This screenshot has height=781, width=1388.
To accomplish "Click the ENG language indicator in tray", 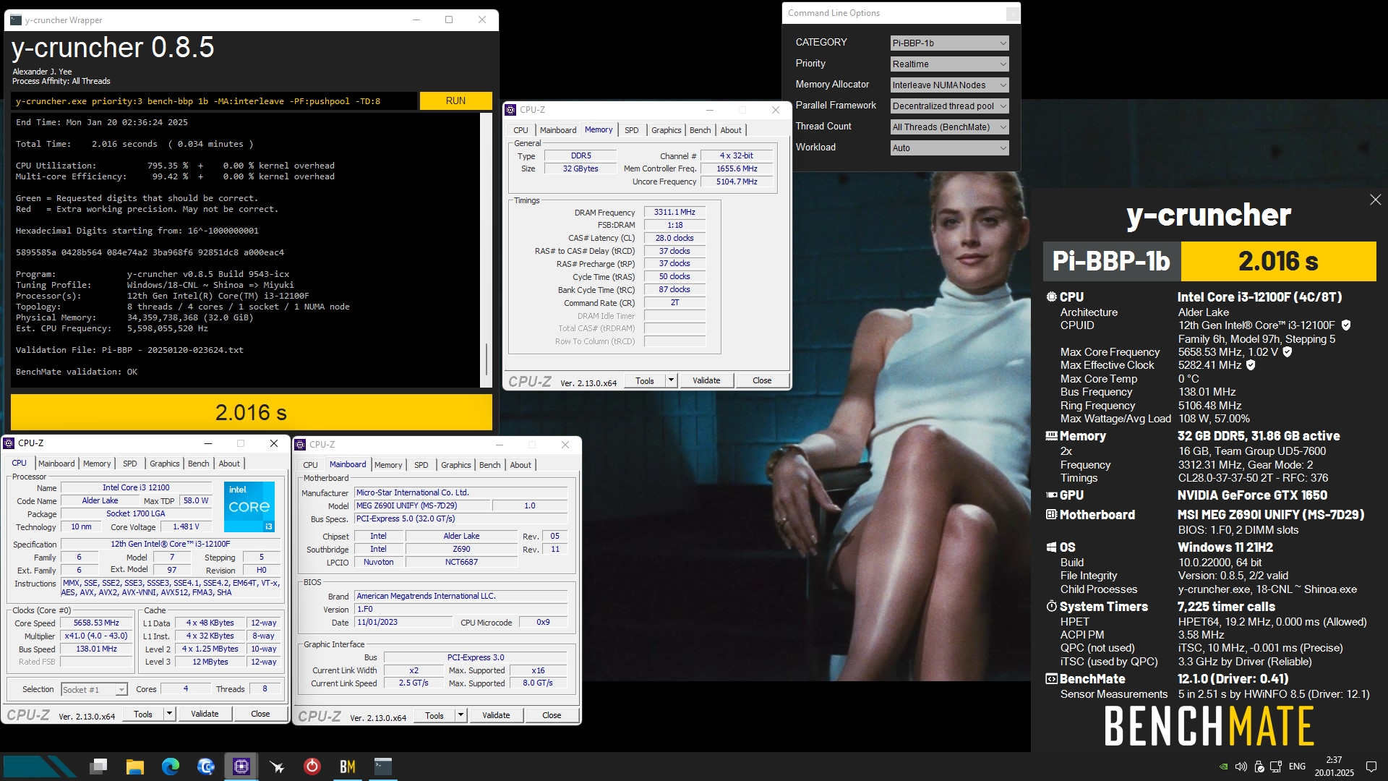I will click(x=1297, y=767).
